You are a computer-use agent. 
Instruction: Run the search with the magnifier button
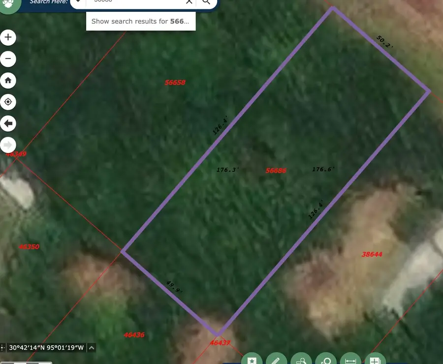[207, 2]
